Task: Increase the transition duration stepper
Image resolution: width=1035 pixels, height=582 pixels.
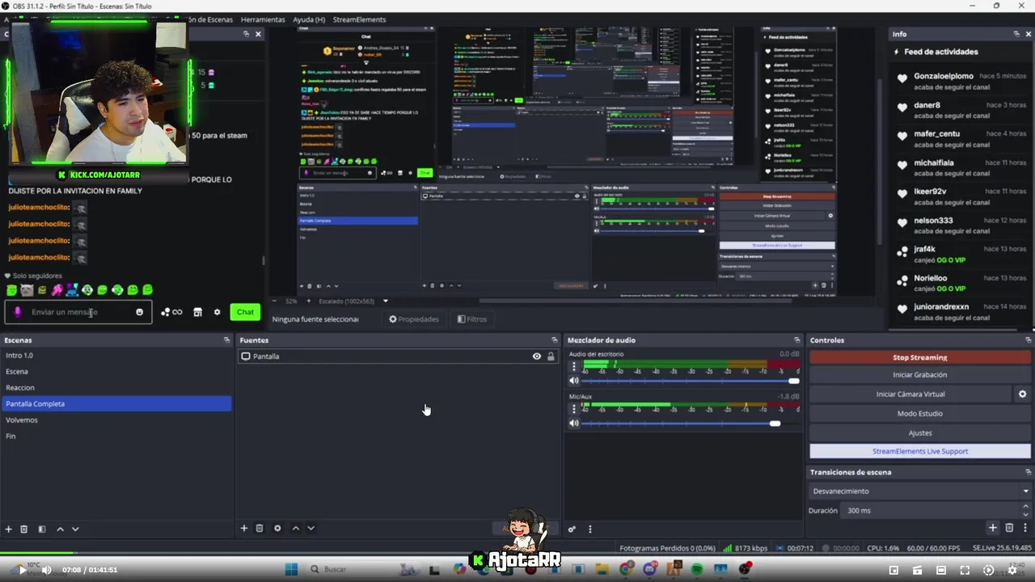Action: (x=1026, y=508)
